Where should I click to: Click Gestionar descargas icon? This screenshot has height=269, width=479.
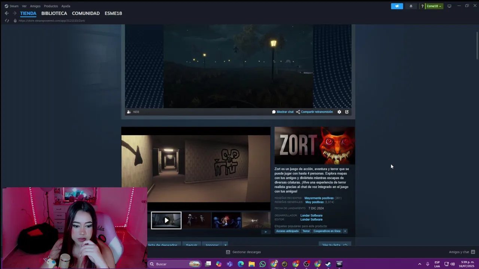(228, 252)
